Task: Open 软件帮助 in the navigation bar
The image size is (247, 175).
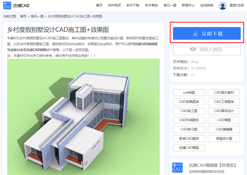Action: click(151, 5)
